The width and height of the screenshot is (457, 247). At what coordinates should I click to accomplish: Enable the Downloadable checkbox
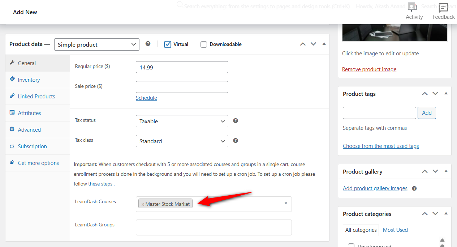click(x=203, y=44)
